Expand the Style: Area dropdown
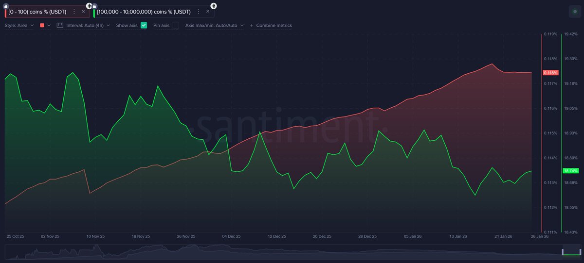 pyautogui.click(x=19, y=25)
